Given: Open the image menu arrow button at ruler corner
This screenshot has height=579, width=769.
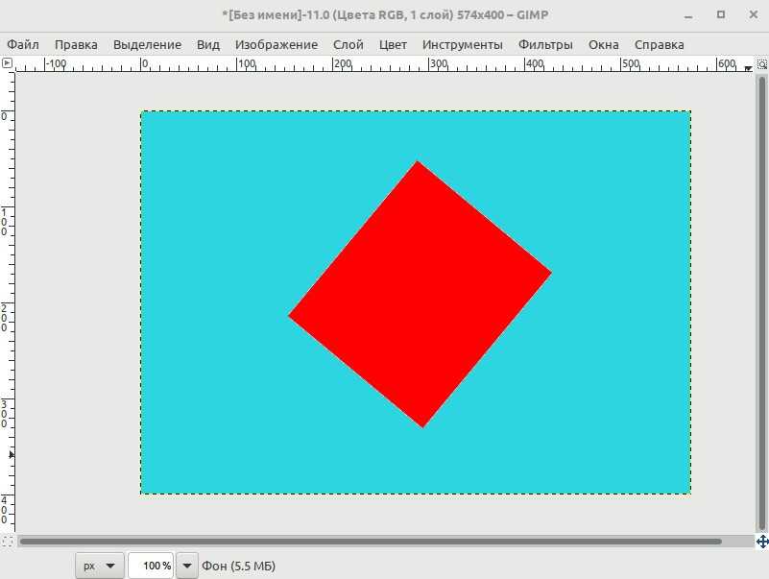Looking at the screenshot, I should coord(7,63).
